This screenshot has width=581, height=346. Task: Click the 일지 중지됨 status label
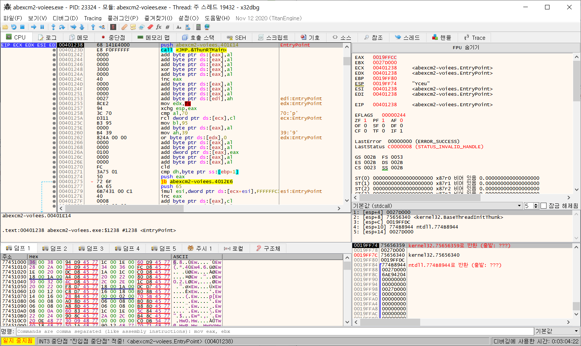pyautogui.click(x=18, y=341)
